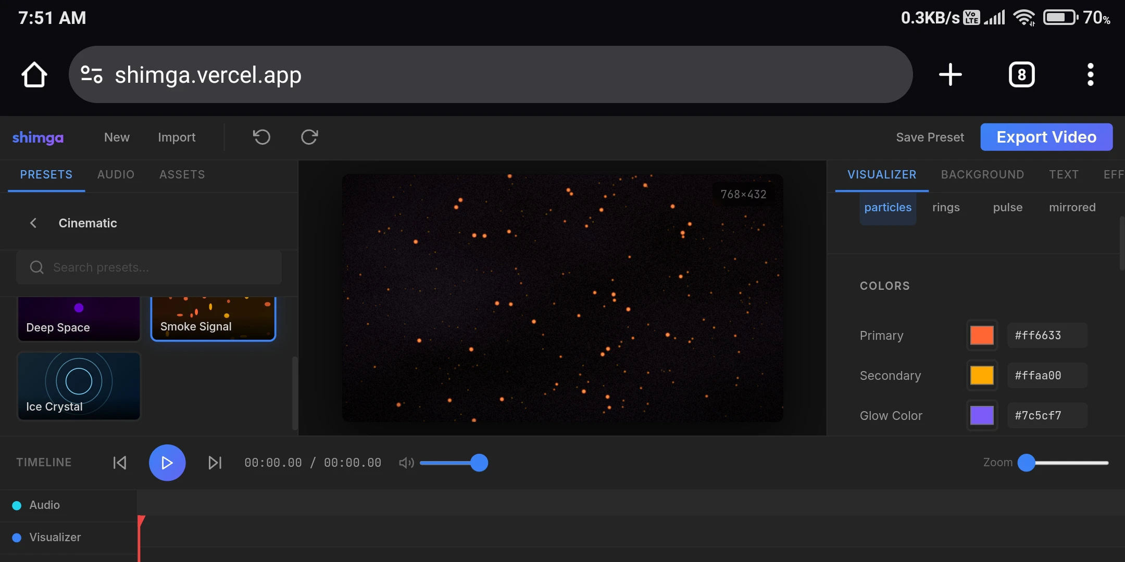Open the browser options menu
This screenshot has height=562, width=1125.
click(1090, 74)
